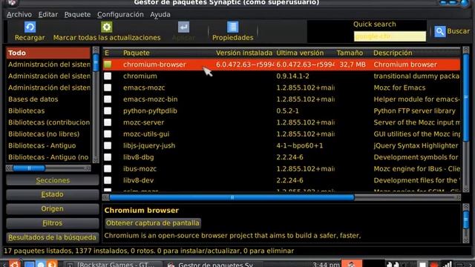The height and width of the screenshot is (267, 475).
Task: Toggle the checkbox for libjs-jquery-jush
Action: 108,145
